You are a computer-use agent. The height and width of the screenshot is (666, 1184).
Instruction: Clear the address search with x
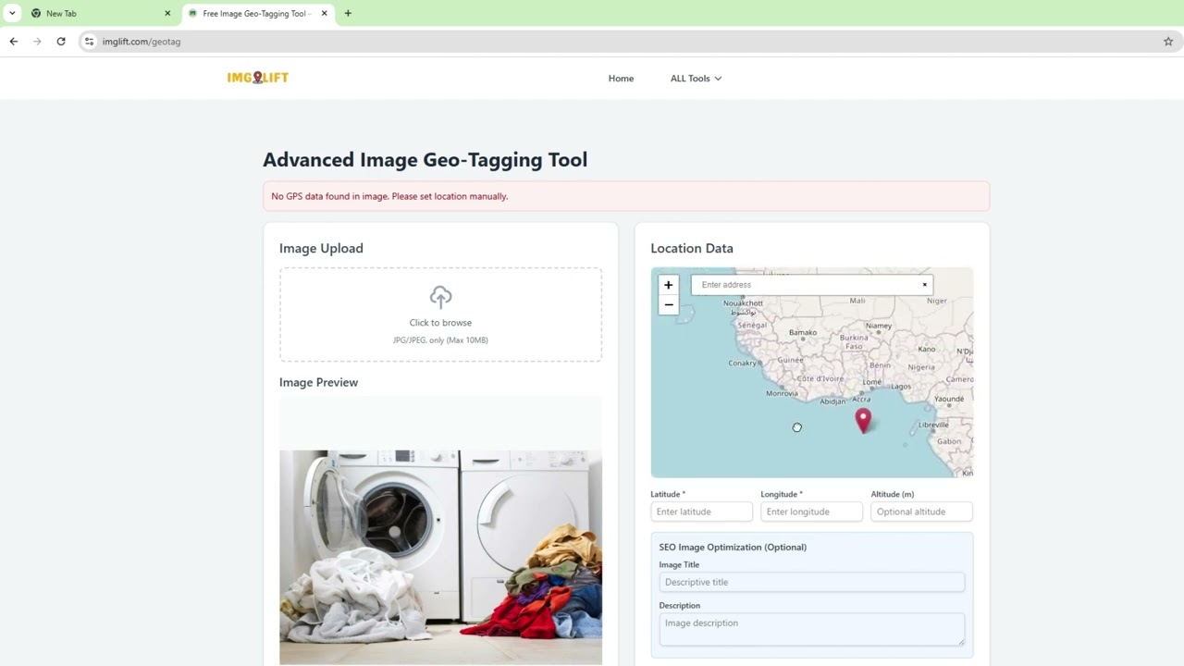(924, 285)
